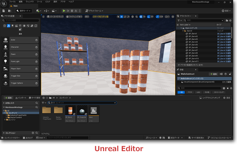Open the Unreal Engine logo icon
Image resolution: width=237 pixels, height=155 pixels.
pos(4,3)
